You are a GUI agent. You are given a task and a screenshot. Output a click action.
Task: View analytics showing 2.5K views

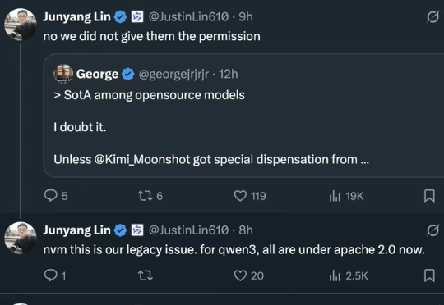(x=349, y=275)
